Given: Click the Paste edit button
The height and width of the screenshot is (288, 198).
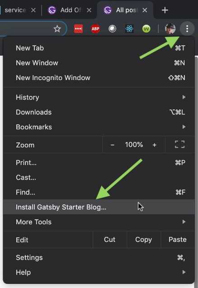Looking at the screenshot, I should click(x=177, y=240).
